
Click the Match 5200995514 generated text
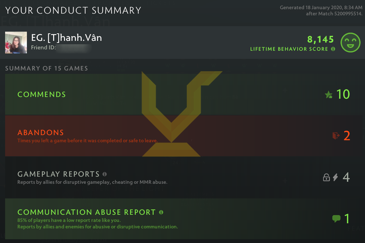(334, 14)
